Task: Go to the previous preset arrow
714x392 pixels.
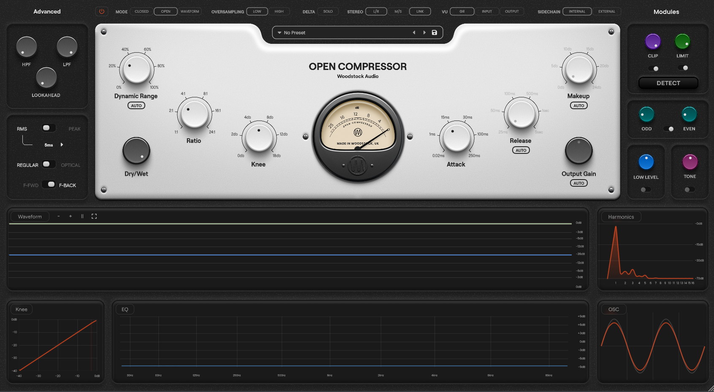Action: (414, 32)
